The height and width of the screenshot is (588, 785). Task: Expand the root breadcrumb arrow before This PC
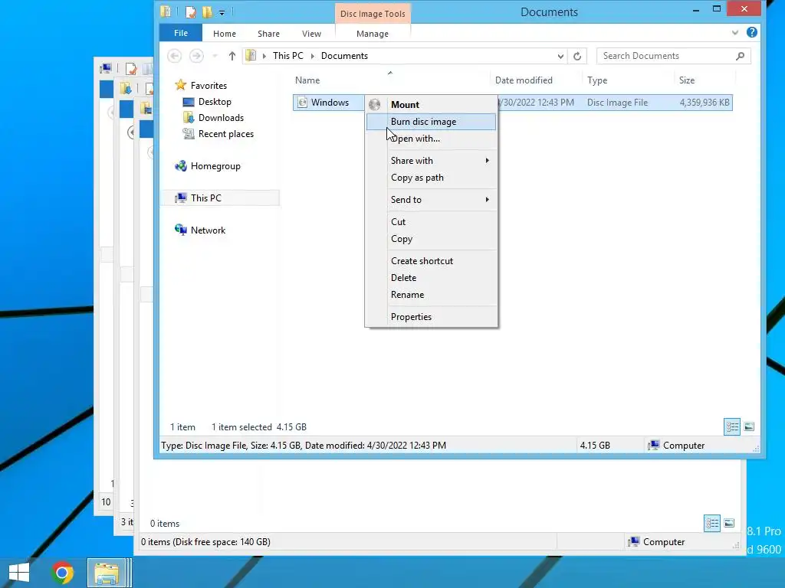tap(264, 56)
